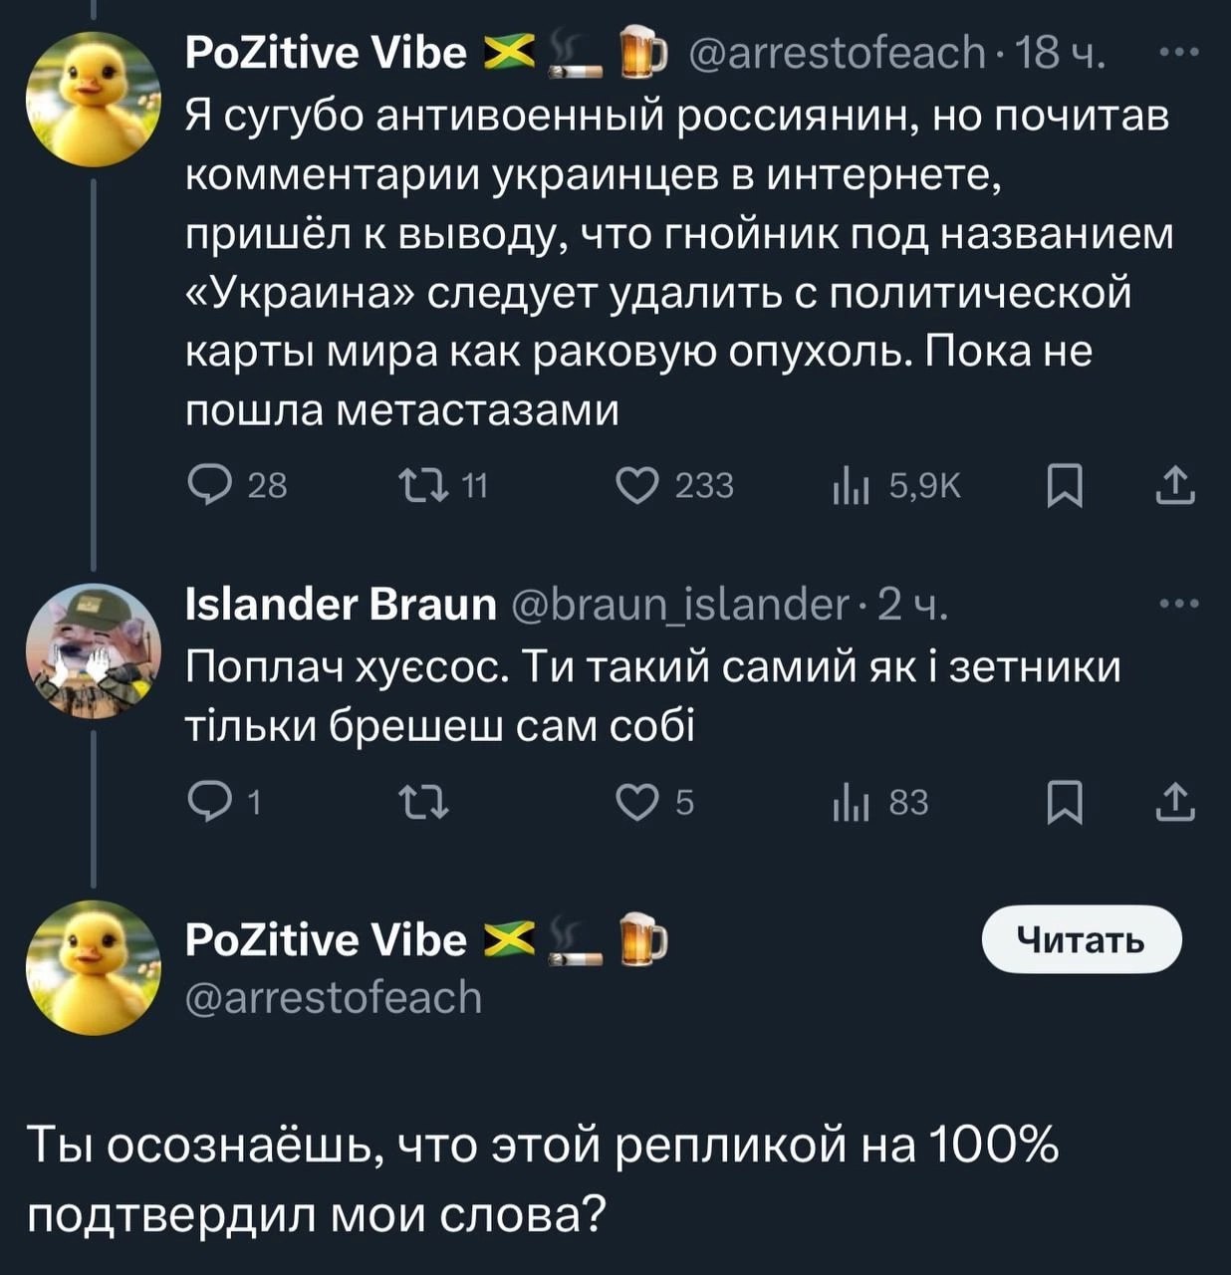Open the @braun_islander profile handle
The width and height of the screenshot is (1231, 1275).
tap(679, 604)
